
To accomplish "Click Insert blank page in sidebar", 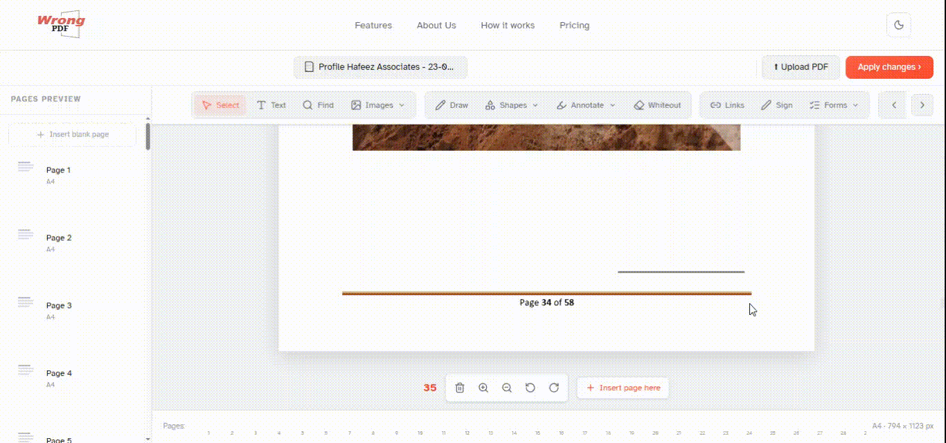I will coord(73,134).
